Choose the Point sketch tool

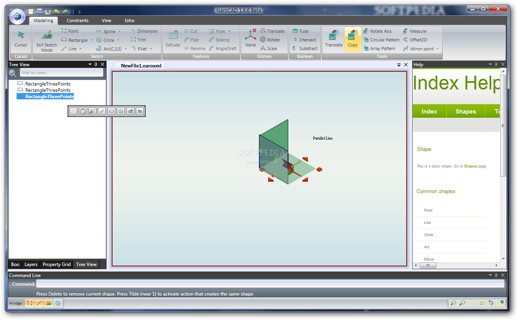[70, 31]
